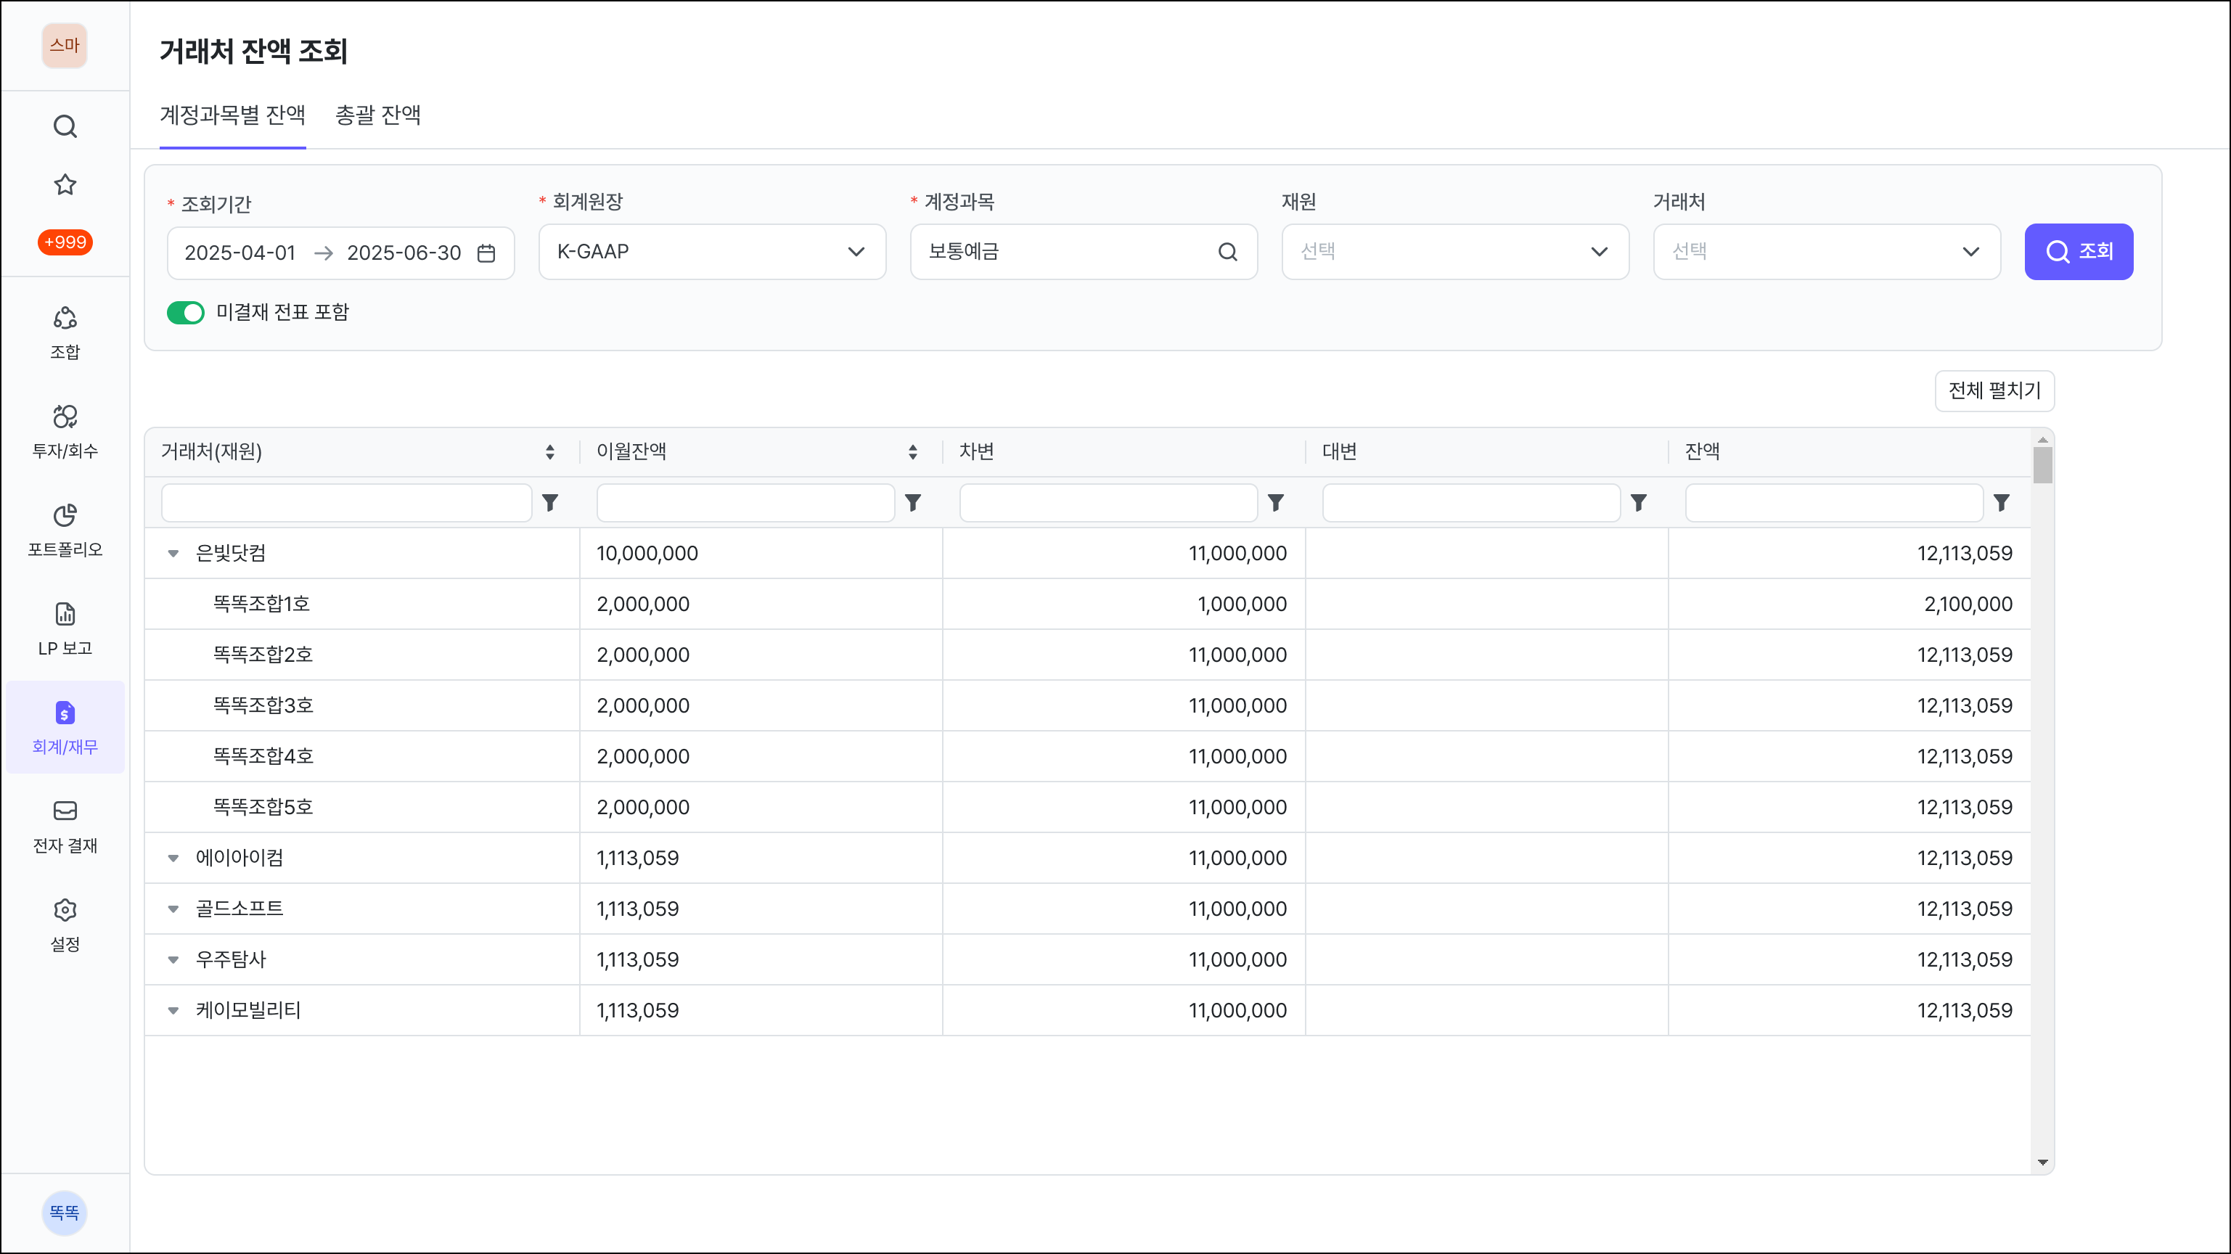Open the 투자/회수 sidebar icon
This screenshot has height=1254, width=2231.
click(65, 417)
